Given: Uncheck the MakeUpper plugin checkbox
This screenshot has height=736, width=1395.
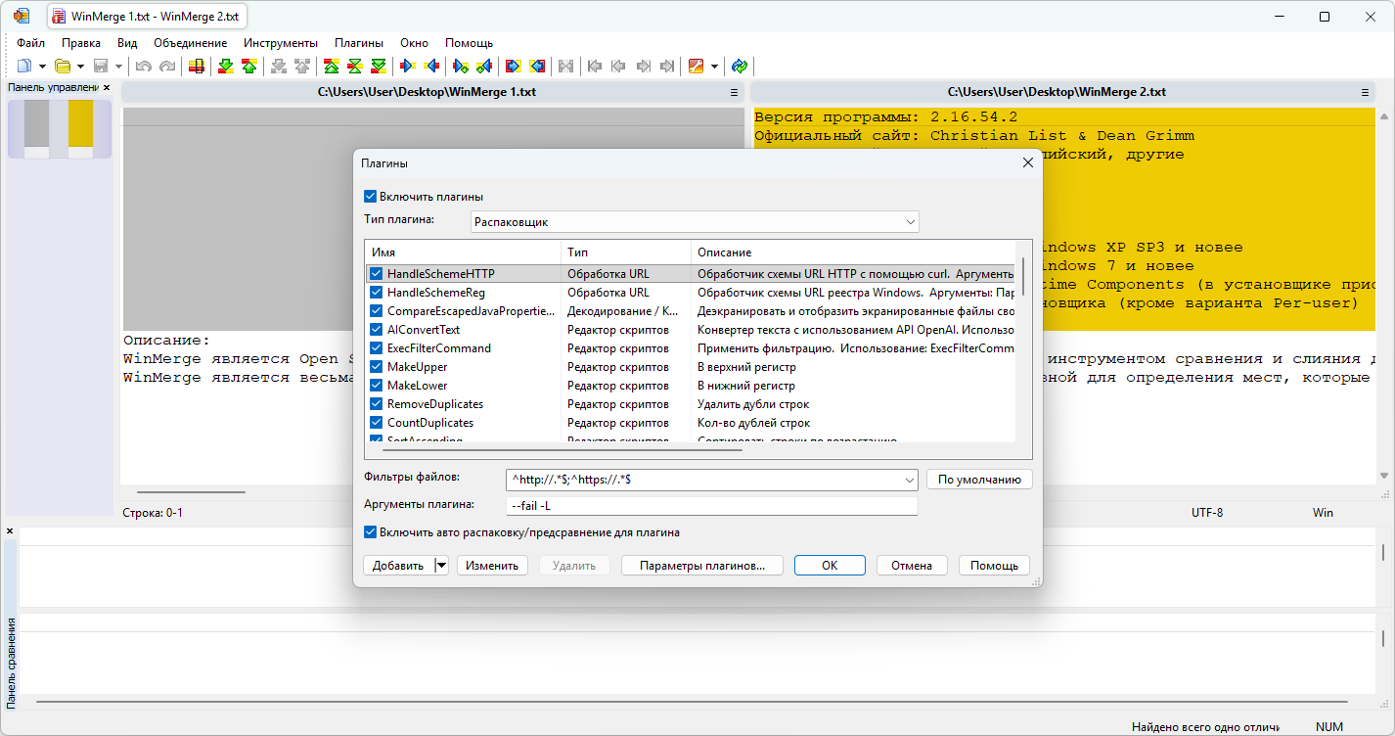Looking at the screenshot, I should tap(377, 367).
